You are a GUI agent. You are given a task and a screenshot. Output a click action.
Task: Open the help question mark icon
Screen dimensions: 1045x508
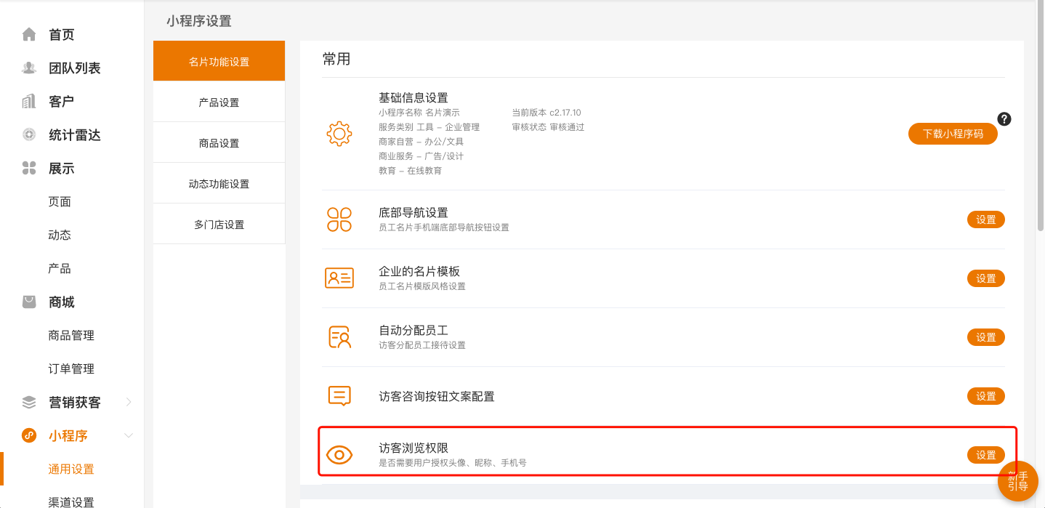pos(1004,119)
